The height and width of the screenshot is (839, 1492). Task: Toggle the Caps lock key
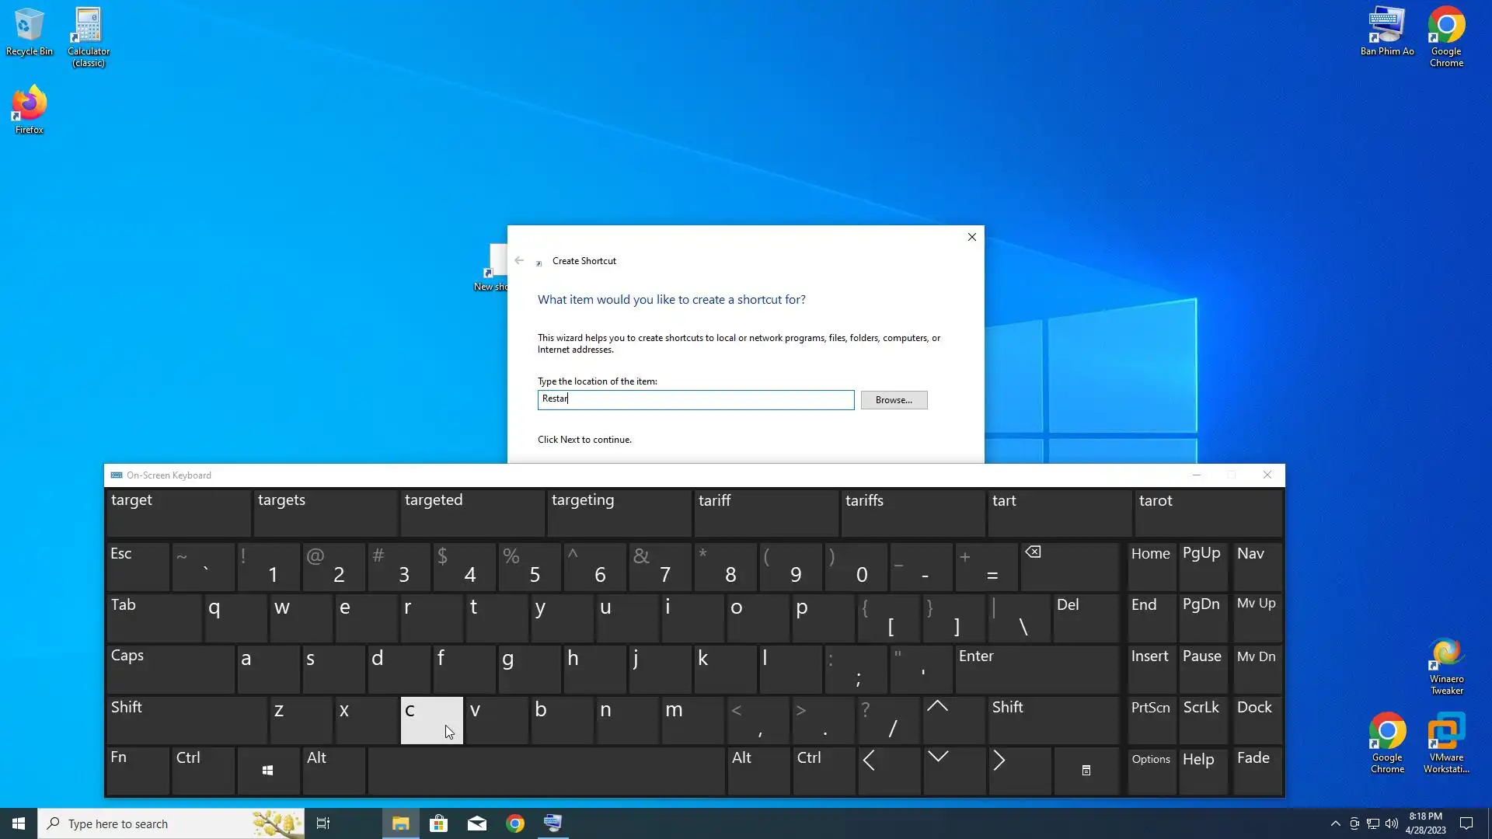[170, 668]
